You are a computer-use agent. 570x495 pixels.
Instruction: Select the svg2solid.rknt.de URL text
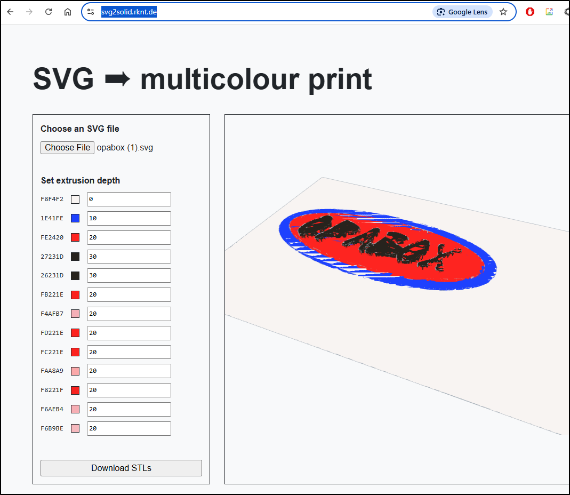(x=129, y=12)
